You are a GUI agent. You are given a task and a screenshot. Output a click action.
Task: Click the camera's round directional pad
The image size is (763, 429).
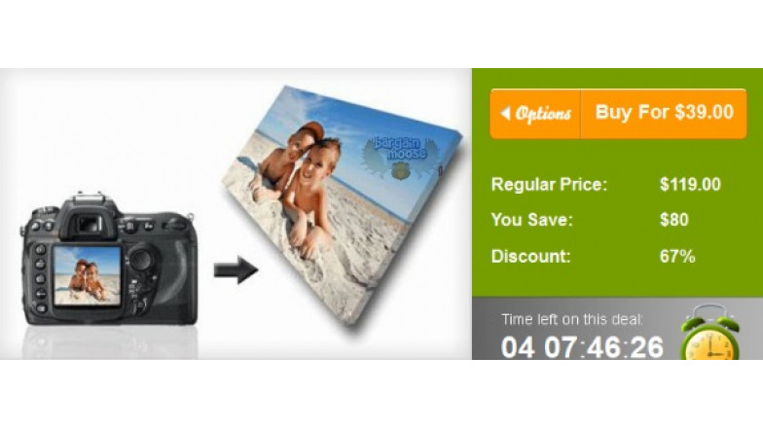(141, 259)
